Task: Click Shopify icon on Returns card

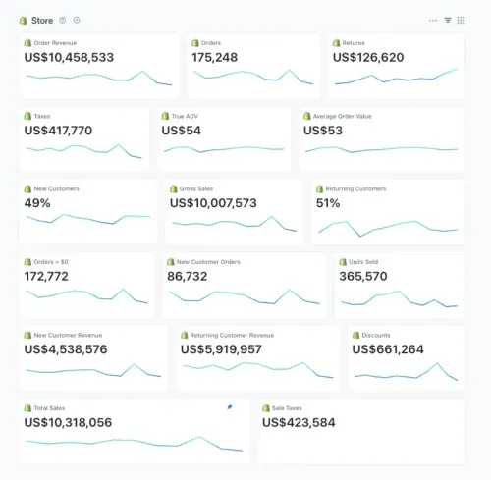Action: pyautogui.click(x=337, y=43)
